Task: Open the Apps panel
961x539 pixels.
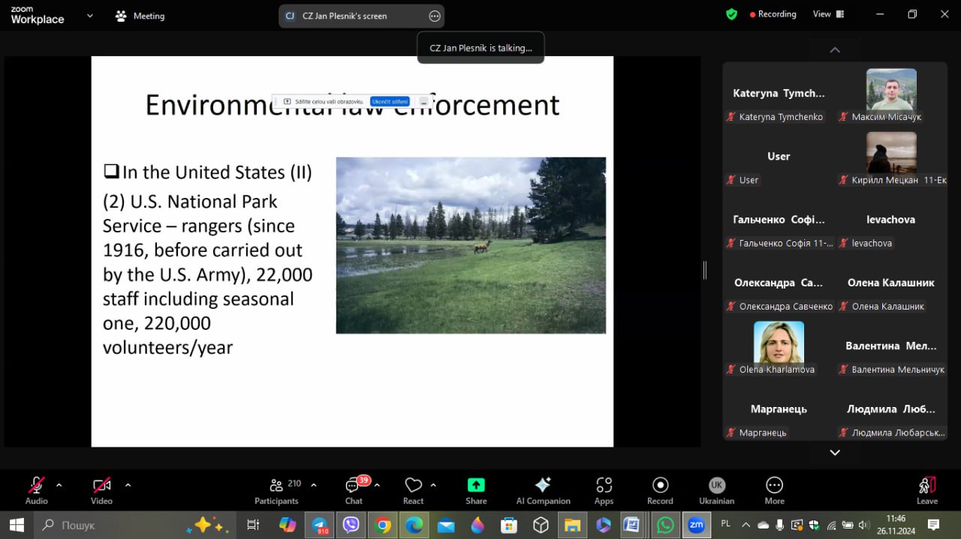Action: [604, 490]
